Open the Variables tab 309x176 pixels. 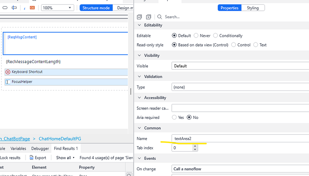(18, 149)
